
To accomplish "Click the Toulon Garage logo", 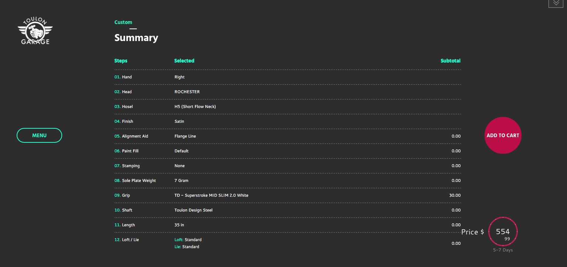I will click(35, 31).
